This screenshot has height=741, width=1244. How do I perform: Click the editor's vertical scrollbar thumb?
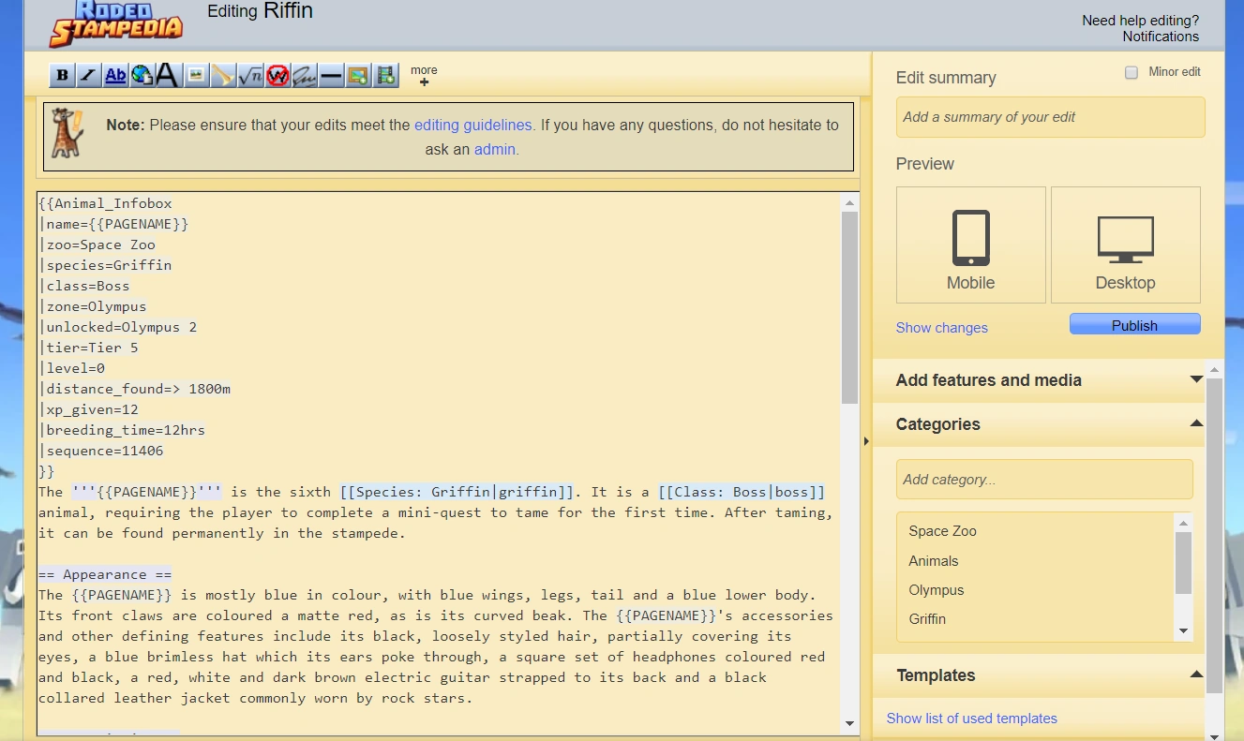(x=849, y=308)
